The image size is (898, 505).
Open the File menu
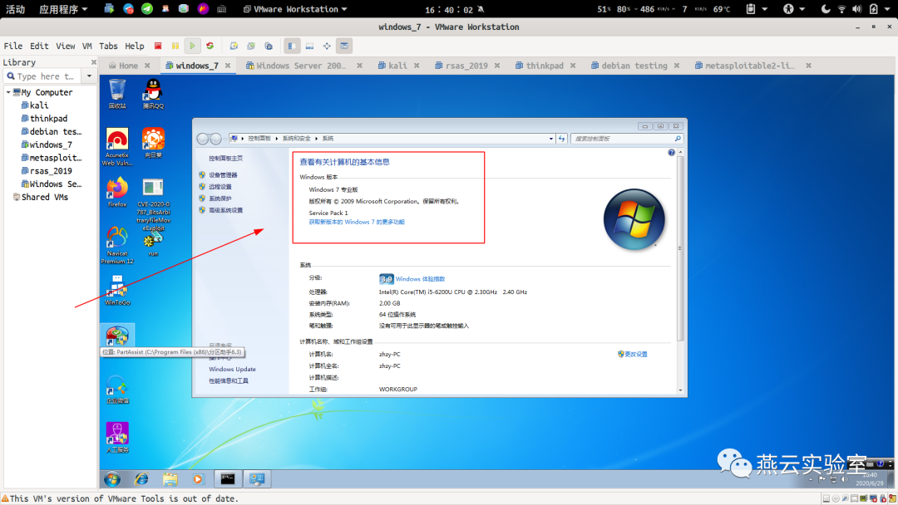(13, 46)
